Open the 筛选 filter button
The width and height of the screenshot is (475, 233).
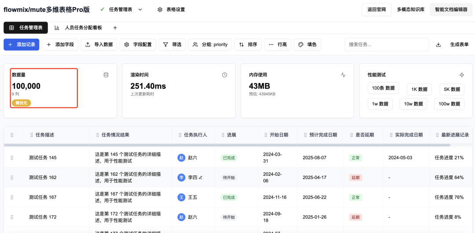pyautogui.click(x=172, y=44)
